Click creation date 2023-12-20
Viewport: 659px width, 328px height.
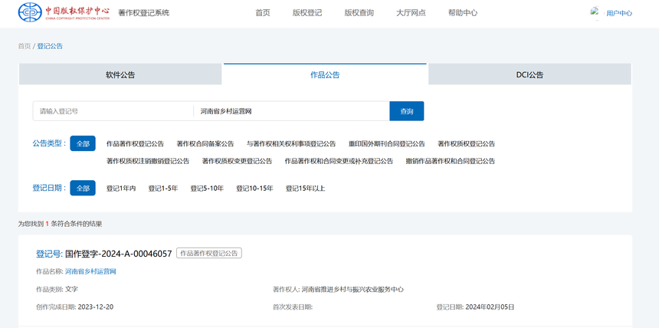(x=96, y=307)
